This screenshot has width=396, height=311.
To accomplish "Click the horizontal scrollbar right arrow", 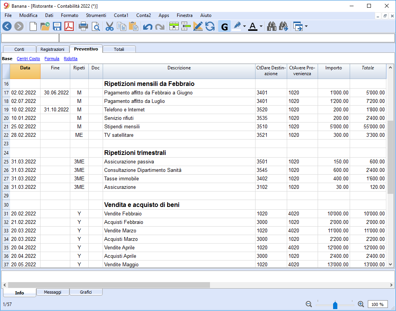I will point(391,285).
